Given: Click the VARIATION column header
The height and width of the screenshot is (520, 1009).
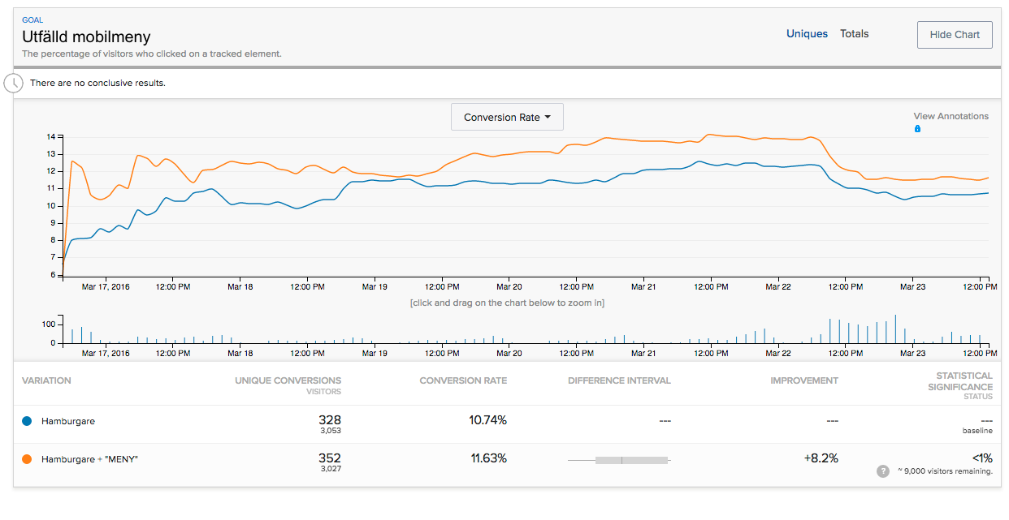Looking at the screenshot, I should tap(46, 380).
